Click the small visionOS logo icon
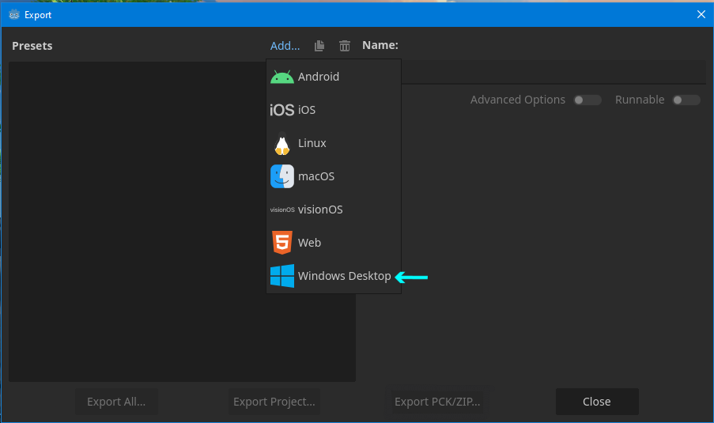The height and width of the screenshot is (423, 714). (x=282, y=210)
